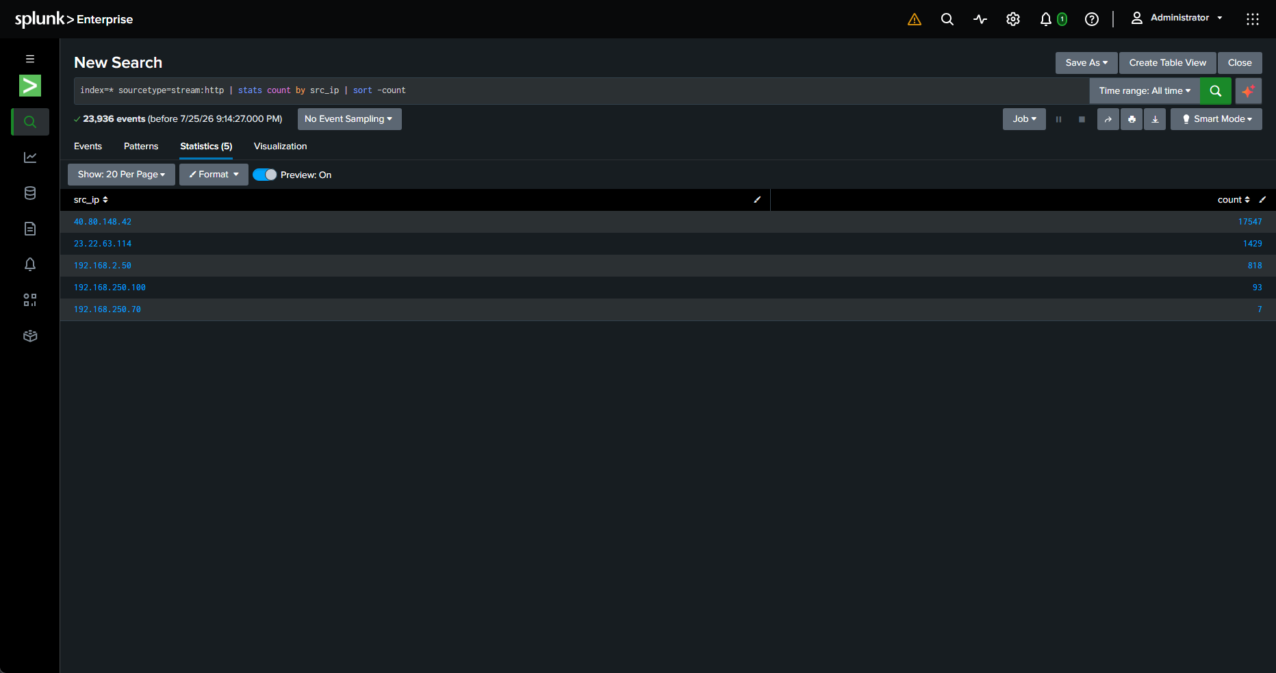Screen dimensions: 1276x673
Task: Open the Analytics chart icon in sidebar
Action: (x=30, y=157)
